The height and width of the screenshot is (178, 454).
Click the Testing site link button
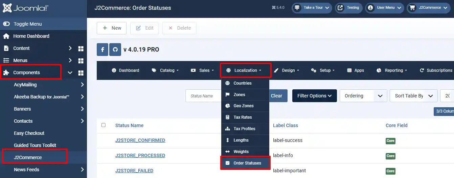pyautogui.click(x=349, y=8)
